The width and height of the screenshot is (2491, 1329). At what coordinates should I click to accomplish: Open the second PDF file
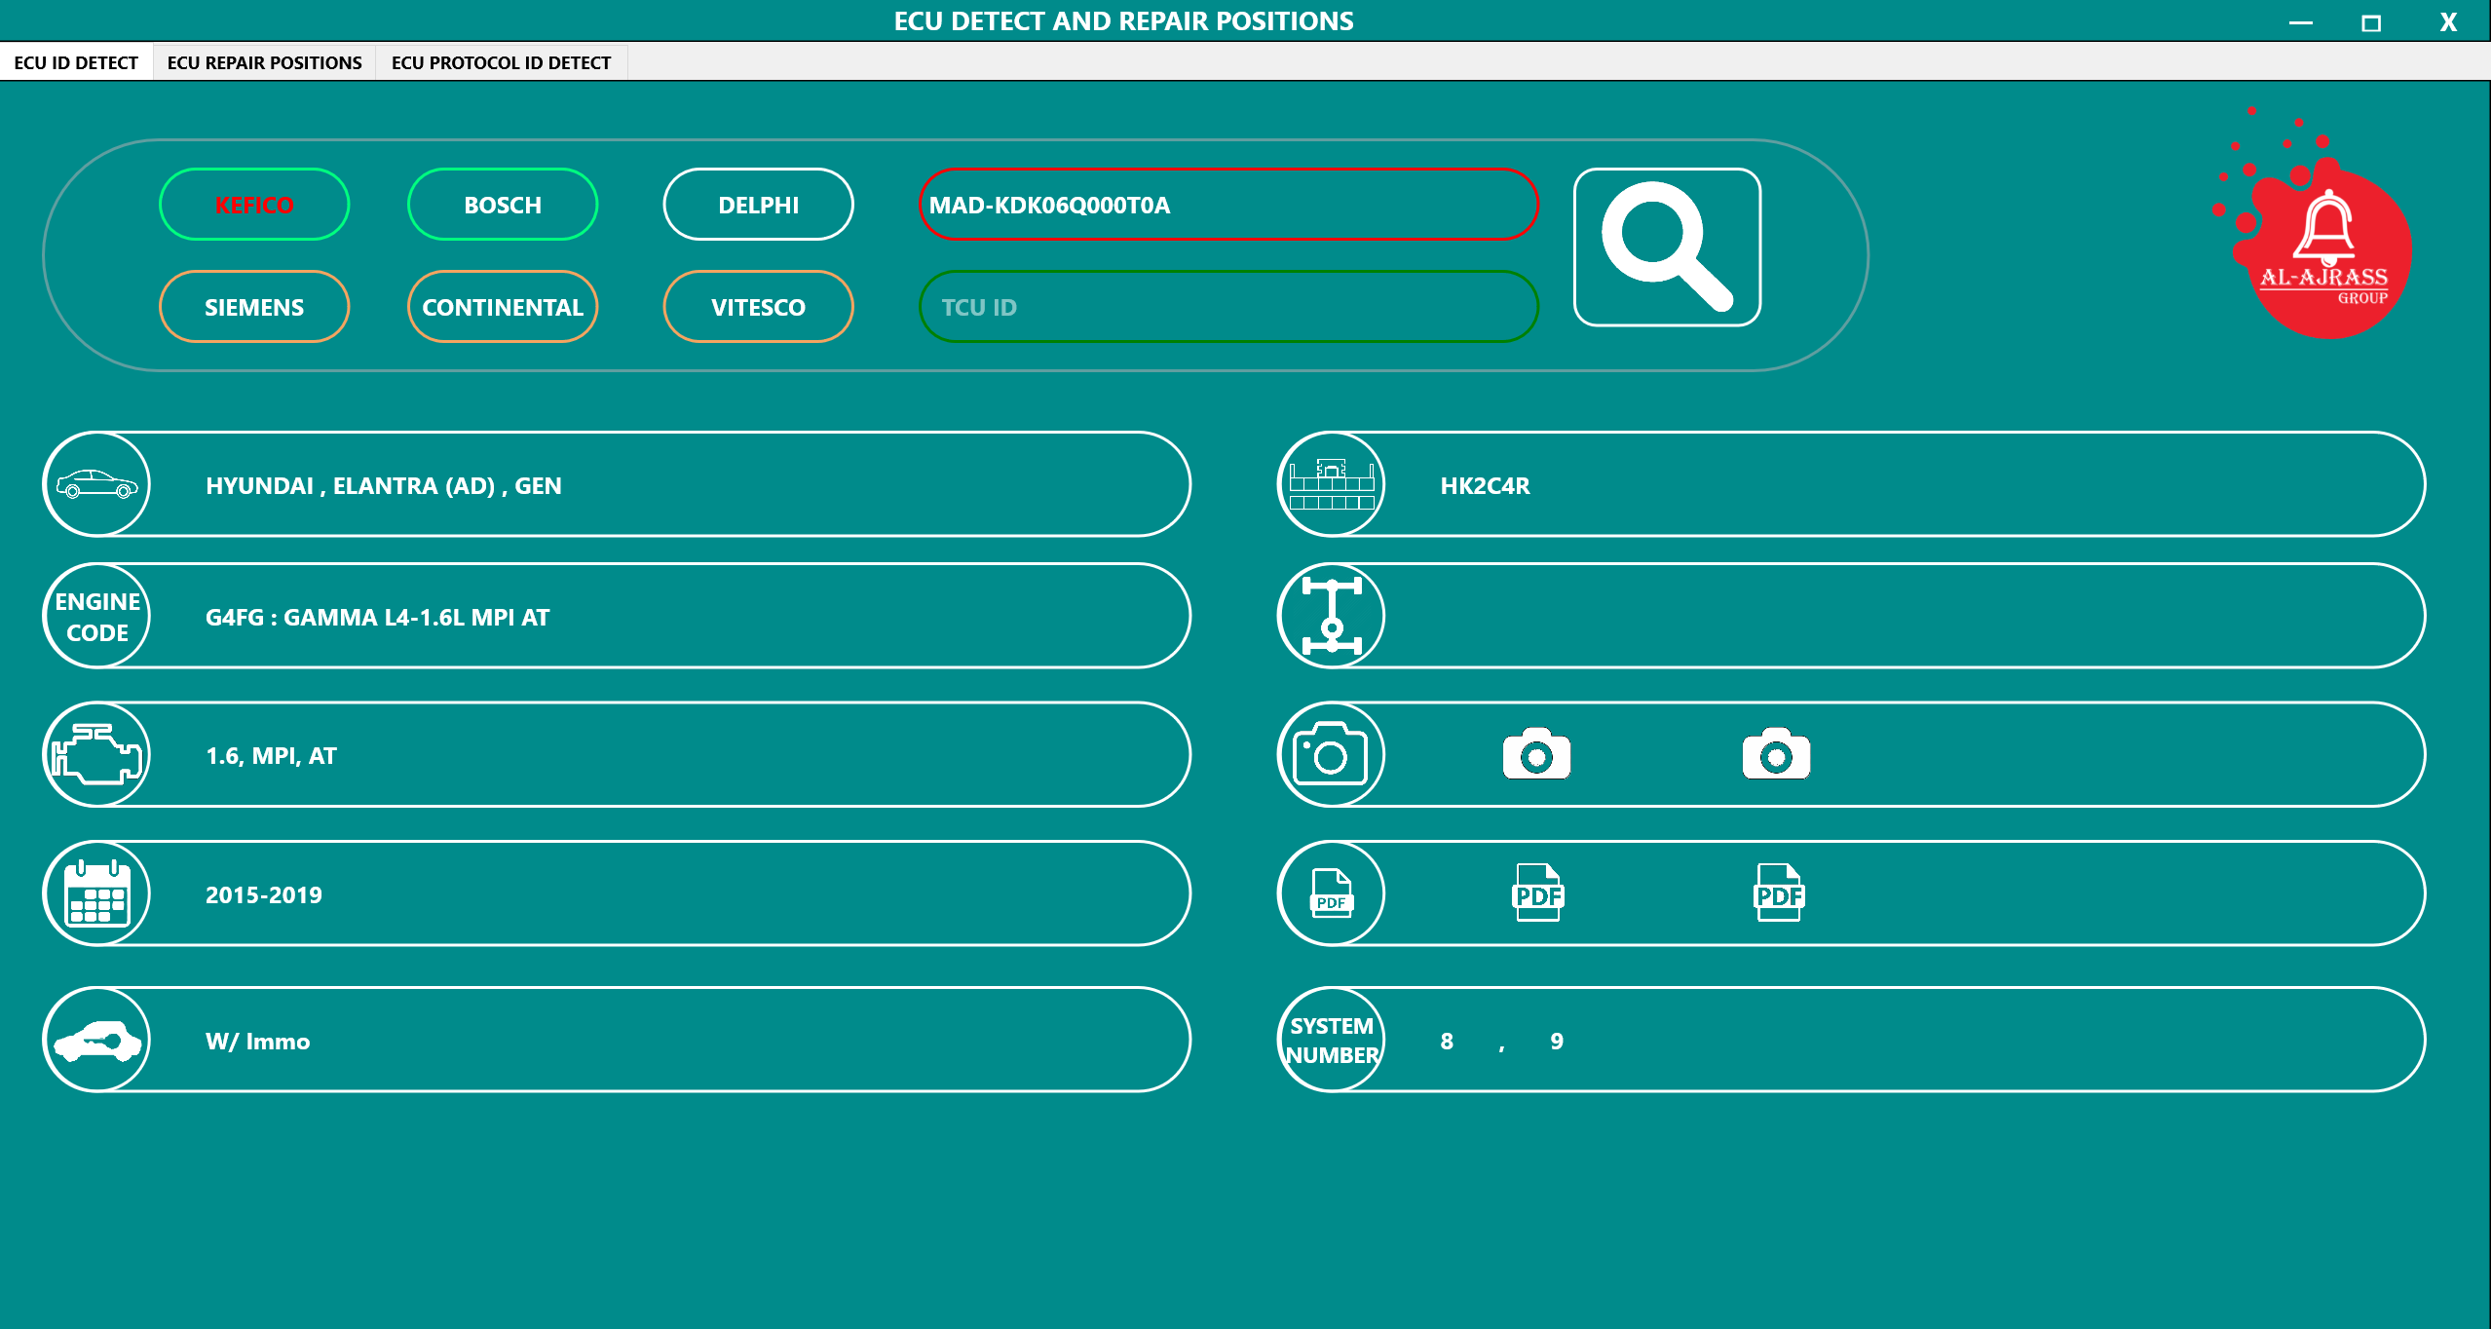1779,892
